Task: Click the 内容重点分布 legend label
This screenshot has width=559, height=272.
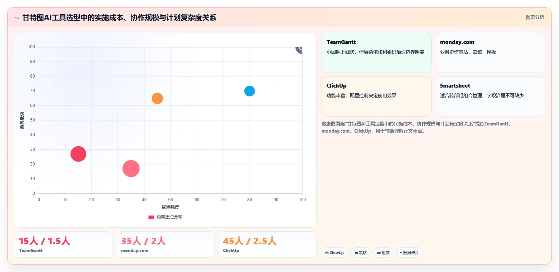Action: click(x=169, y=217)
